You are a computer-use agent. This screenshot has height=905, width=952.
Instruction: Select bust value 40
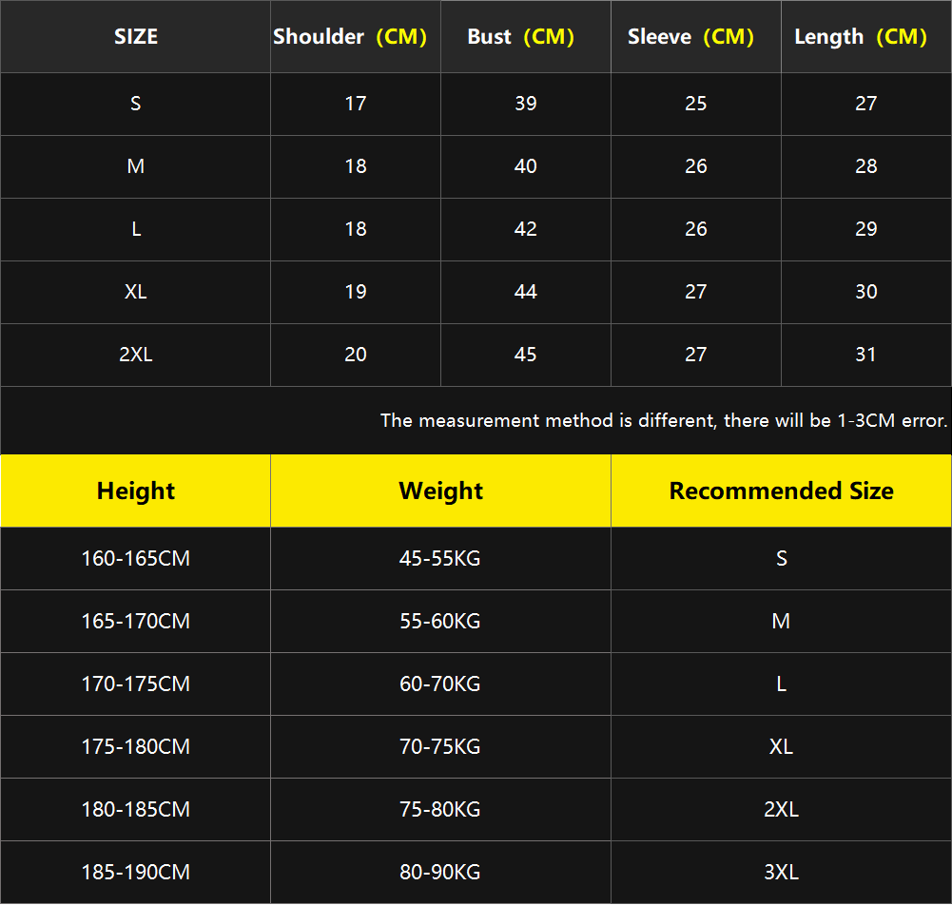click(526, 166)
